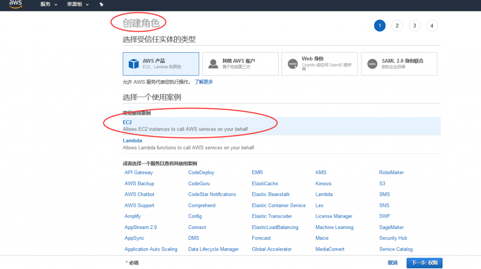Select the KMS service

coord(321,173)
